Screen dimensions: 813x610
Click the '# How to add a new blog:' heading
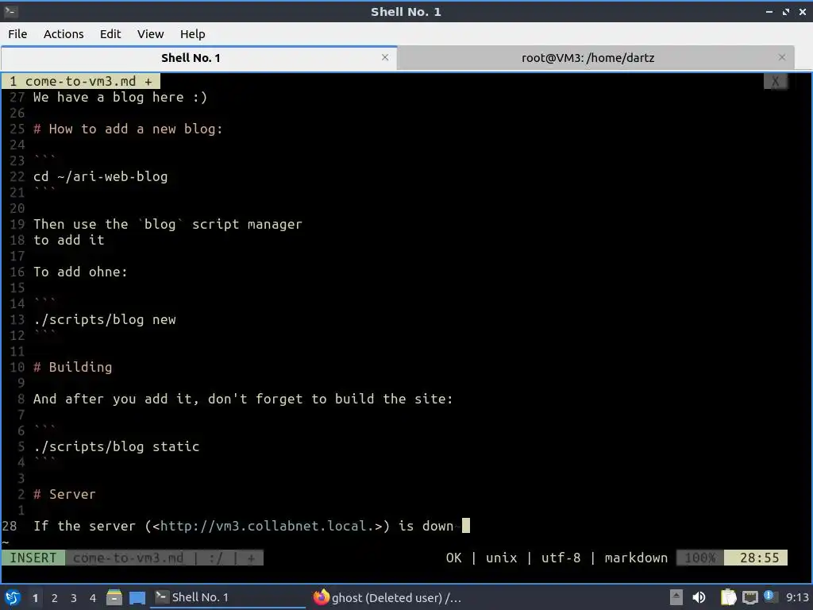pos(128,129)
